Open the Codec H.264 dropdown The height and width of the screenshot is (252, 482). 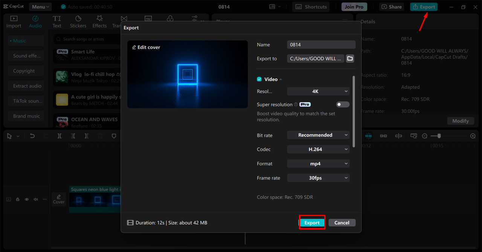click(318, 149)
